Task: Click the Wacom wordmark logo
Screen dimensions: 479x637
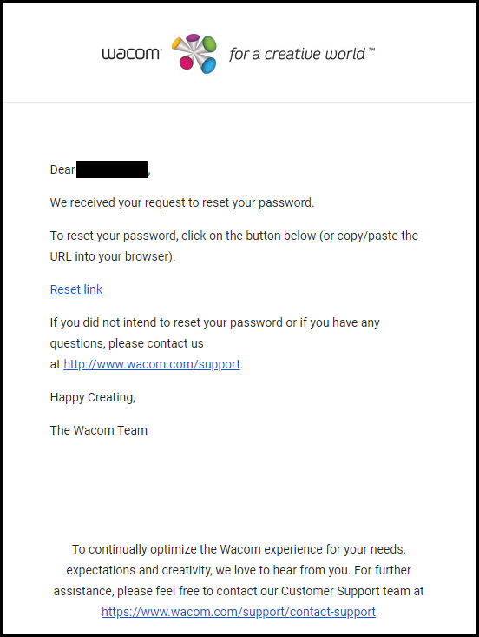Action: coord(131,54)
